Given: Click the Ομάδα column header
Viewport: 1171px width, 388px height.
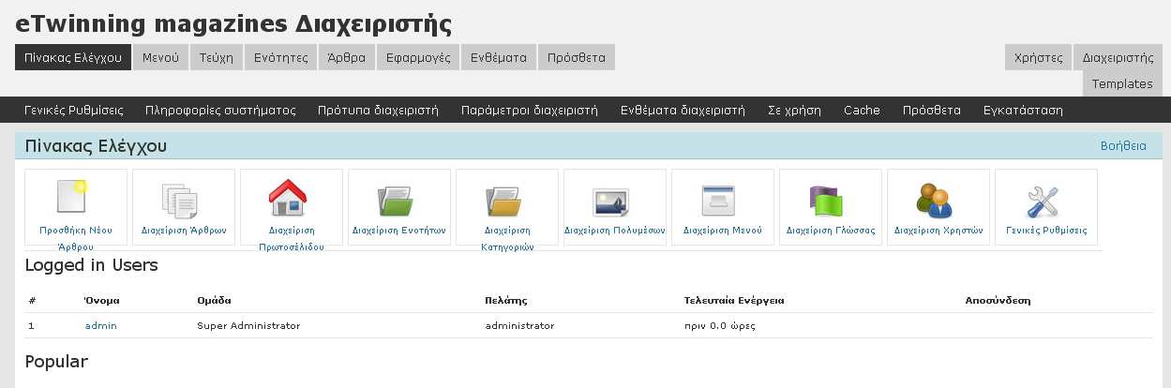Looking at the screenshot, I should click(x=214, y=301).
